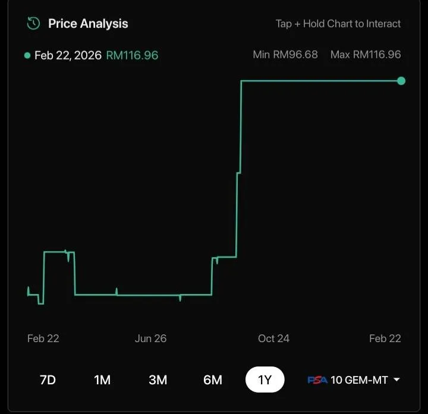Select the 1Y time range tab
The width and height of the screenshot is (428, 414).
pos(265,380)
